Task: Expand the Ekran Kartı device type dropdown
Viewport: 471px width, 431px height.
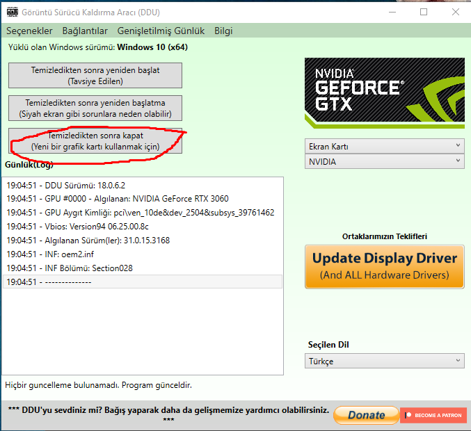Action: pyautogui.click(x=385, y=146)
